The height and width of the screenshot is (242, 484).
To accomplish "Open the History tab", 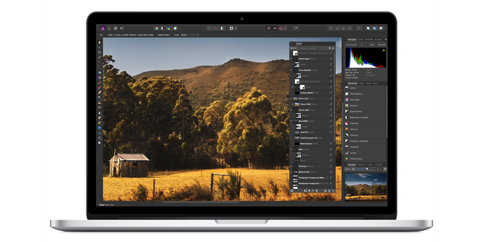I will click(370, 165).
